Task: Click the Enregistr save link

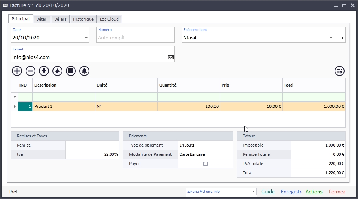Action: 291,192
